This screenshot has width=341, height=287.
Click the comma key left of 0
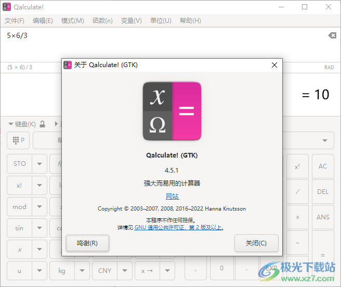pos(196,268)
